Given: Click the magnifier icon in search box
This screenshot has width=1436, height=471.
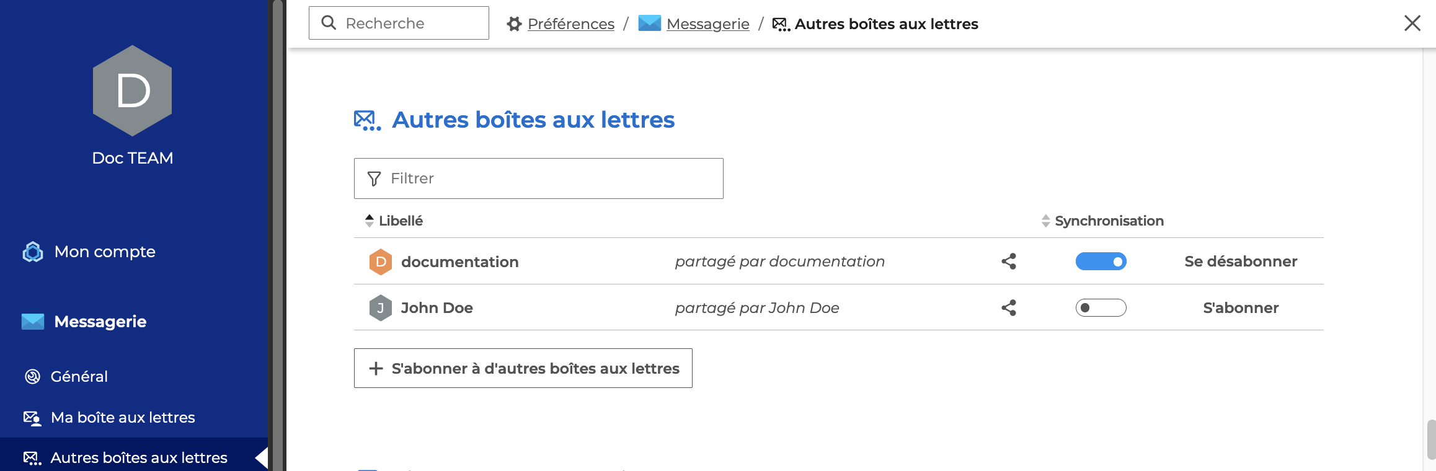Looking at the screenshot, I should [329, 23].
